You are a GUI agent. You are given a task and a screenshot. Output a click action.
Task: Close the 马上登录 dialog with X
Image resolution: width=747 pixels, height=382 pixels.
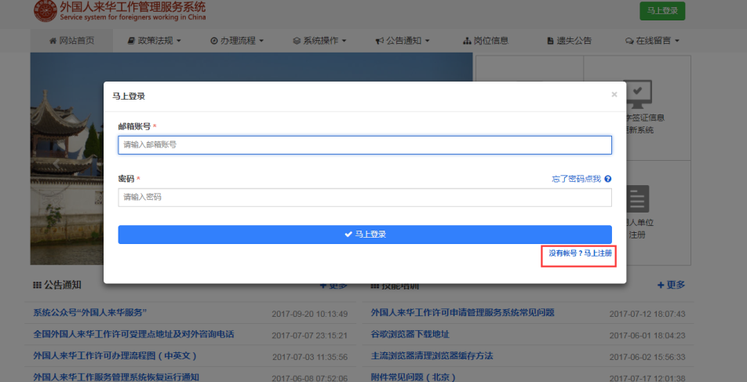(614, 95)
